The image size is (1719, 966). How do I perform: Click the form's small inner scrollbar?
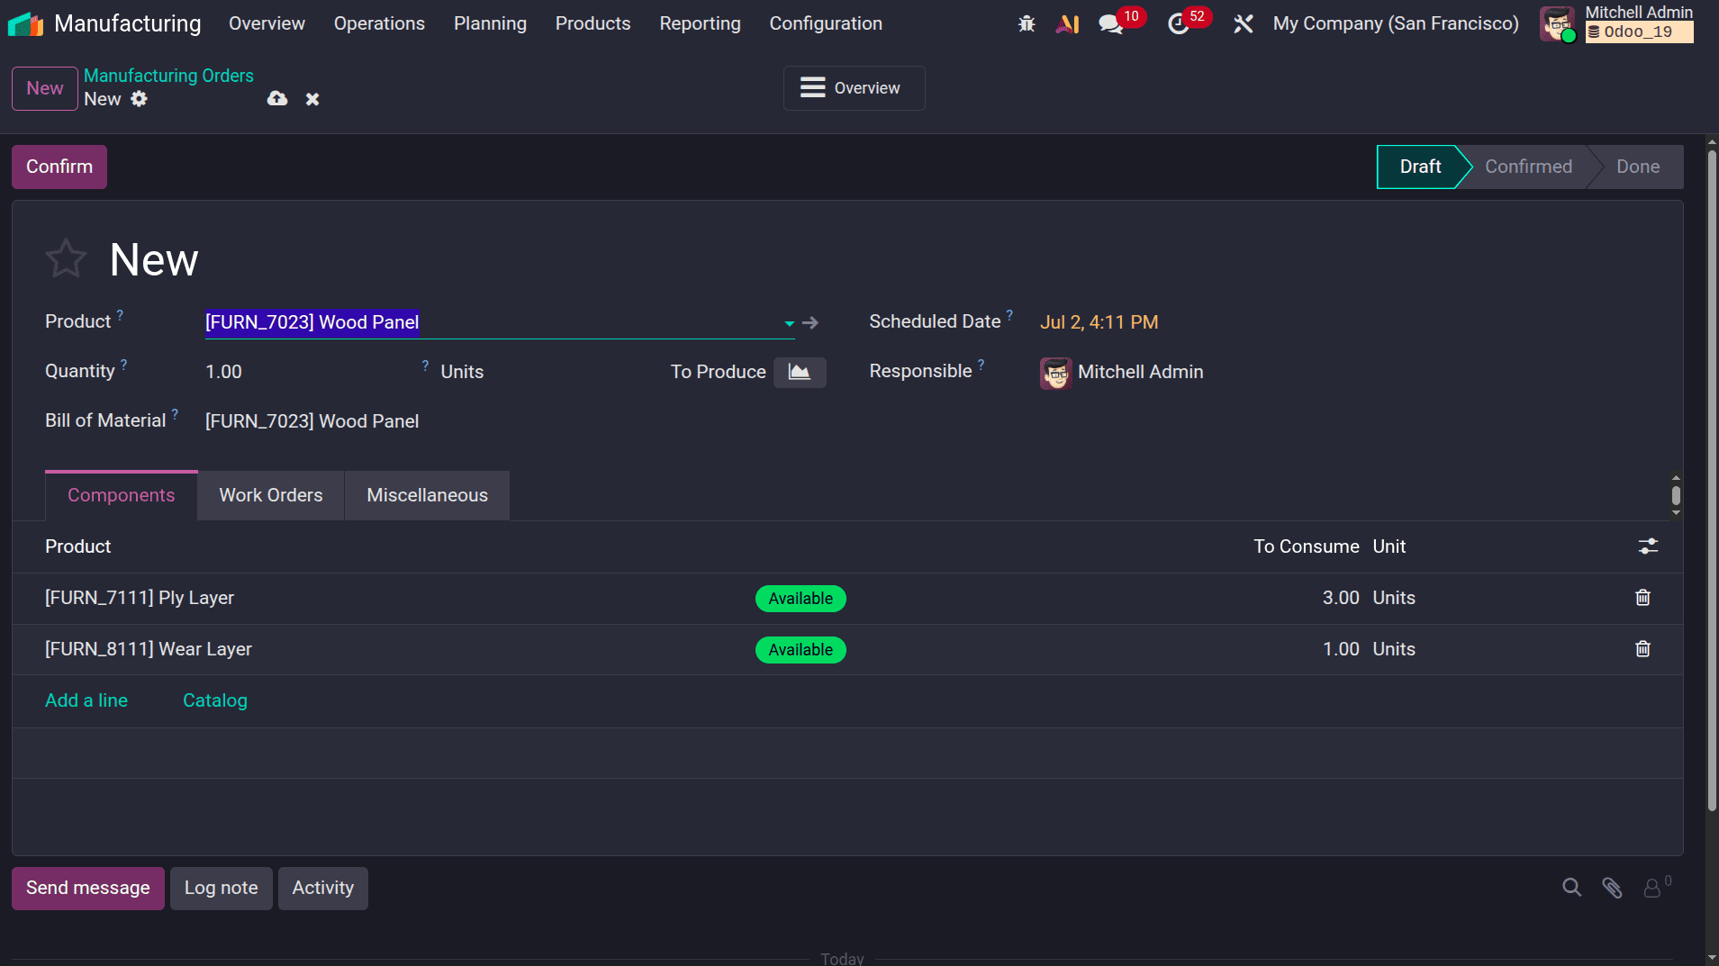(1676, 495)
